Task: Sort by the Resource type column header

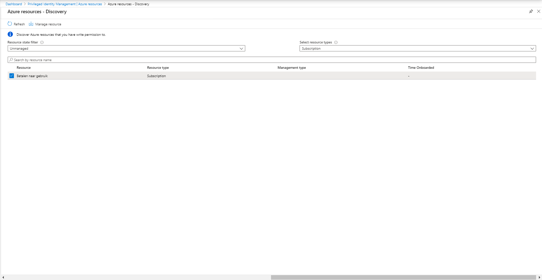Action: (158, 68)
